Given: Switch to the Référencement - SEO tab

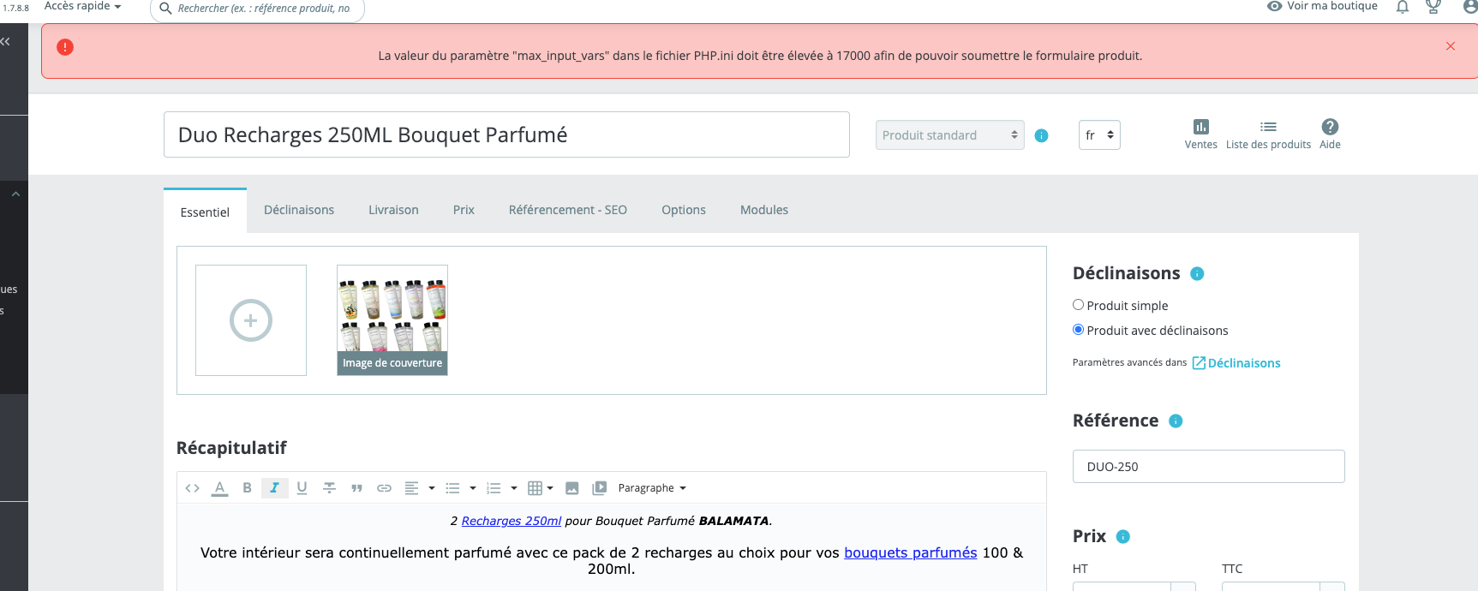Looking at the screenshot, I should coord(568,210).
